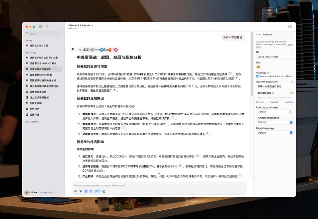Expand the System instruction editor icon

pos(292,81)
